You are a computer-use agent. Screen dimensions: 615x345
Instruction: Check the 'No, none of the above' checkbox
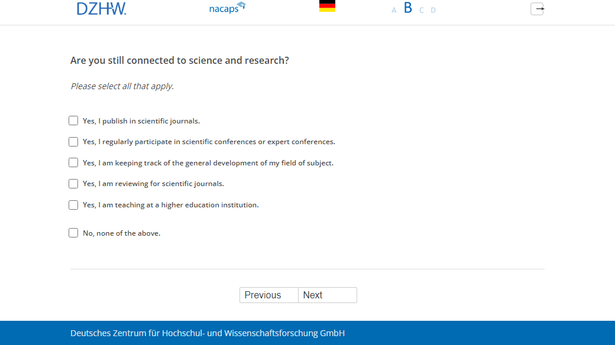(73, 233)
